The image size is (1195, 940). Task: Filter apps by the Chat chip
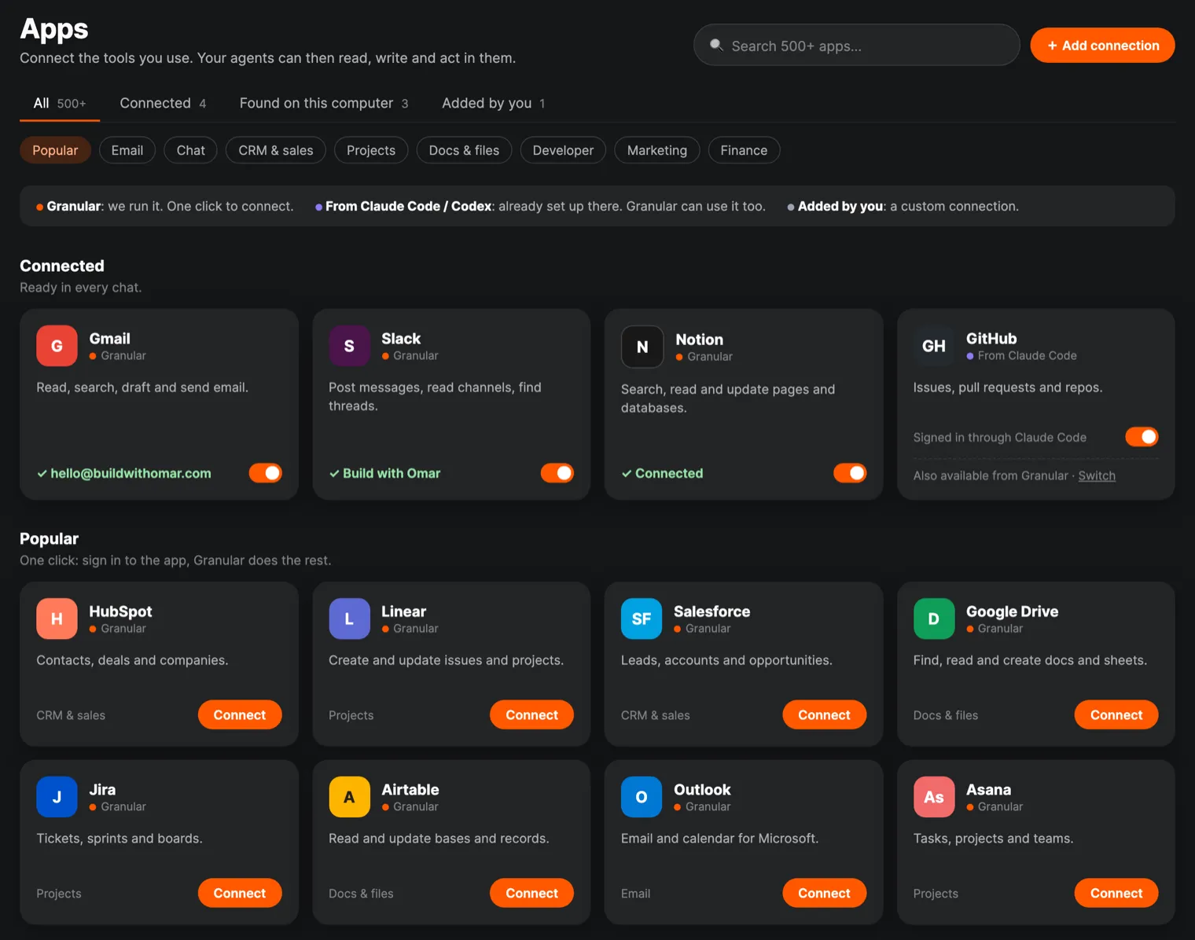click(x=191, y=150)
